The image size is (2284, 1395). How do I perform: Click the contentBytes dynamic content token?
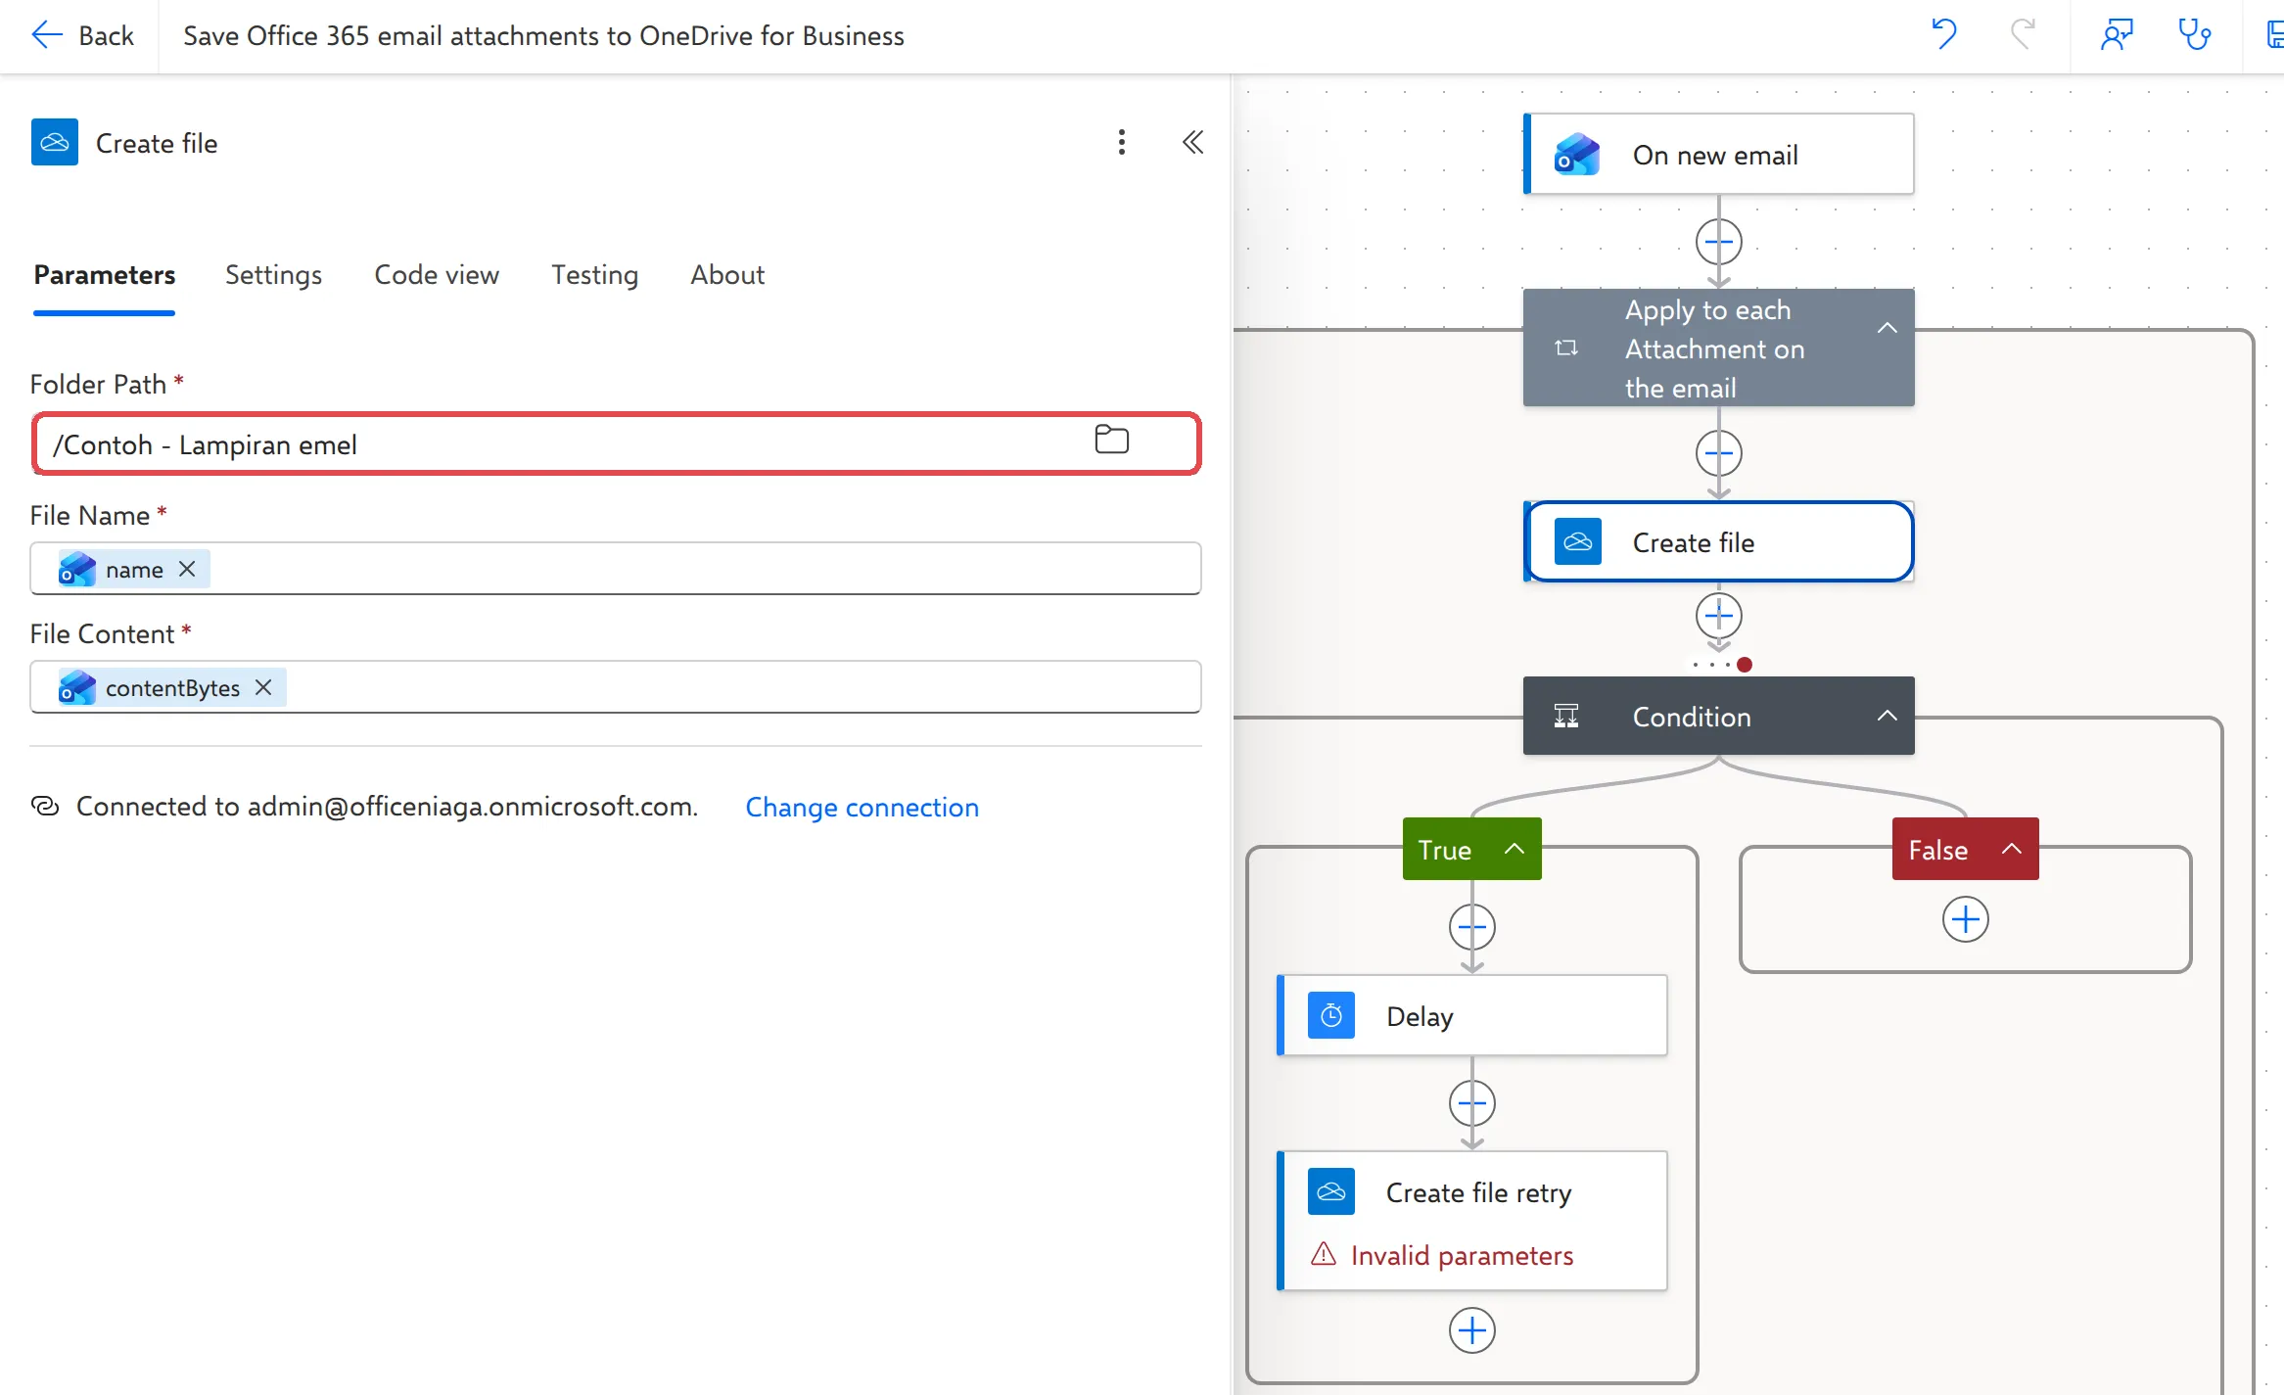coord(171,687)
